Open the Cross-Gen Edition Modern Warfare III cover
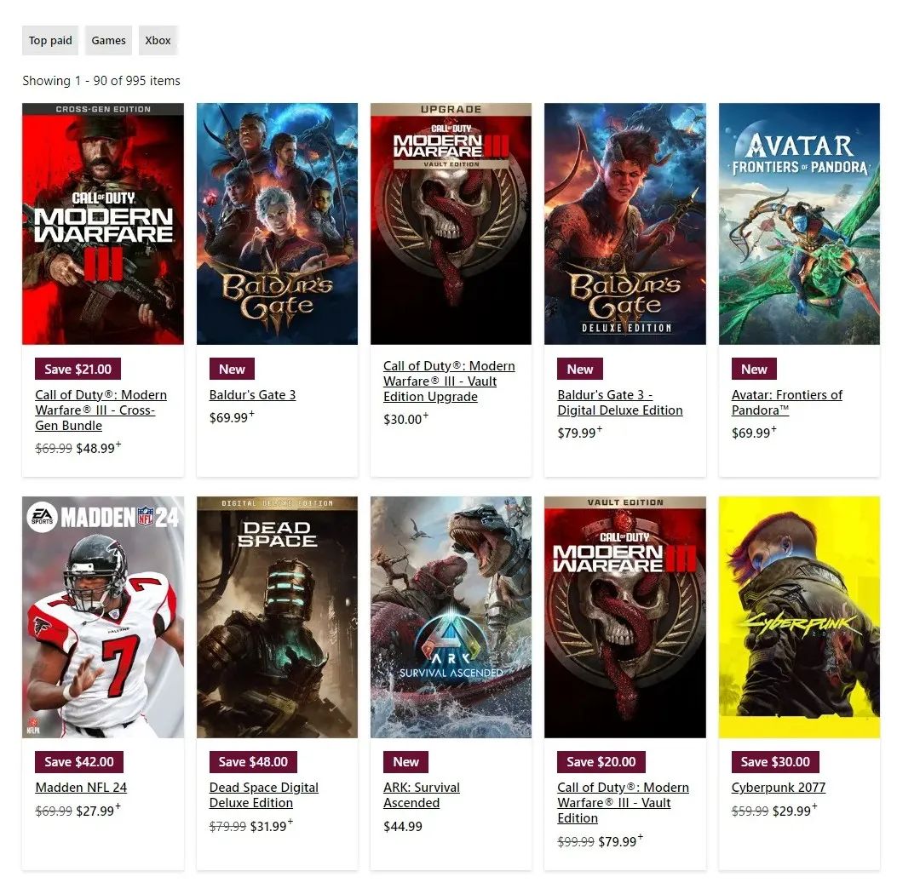This screenshot has width=897, height=883. tap(103, 224)
